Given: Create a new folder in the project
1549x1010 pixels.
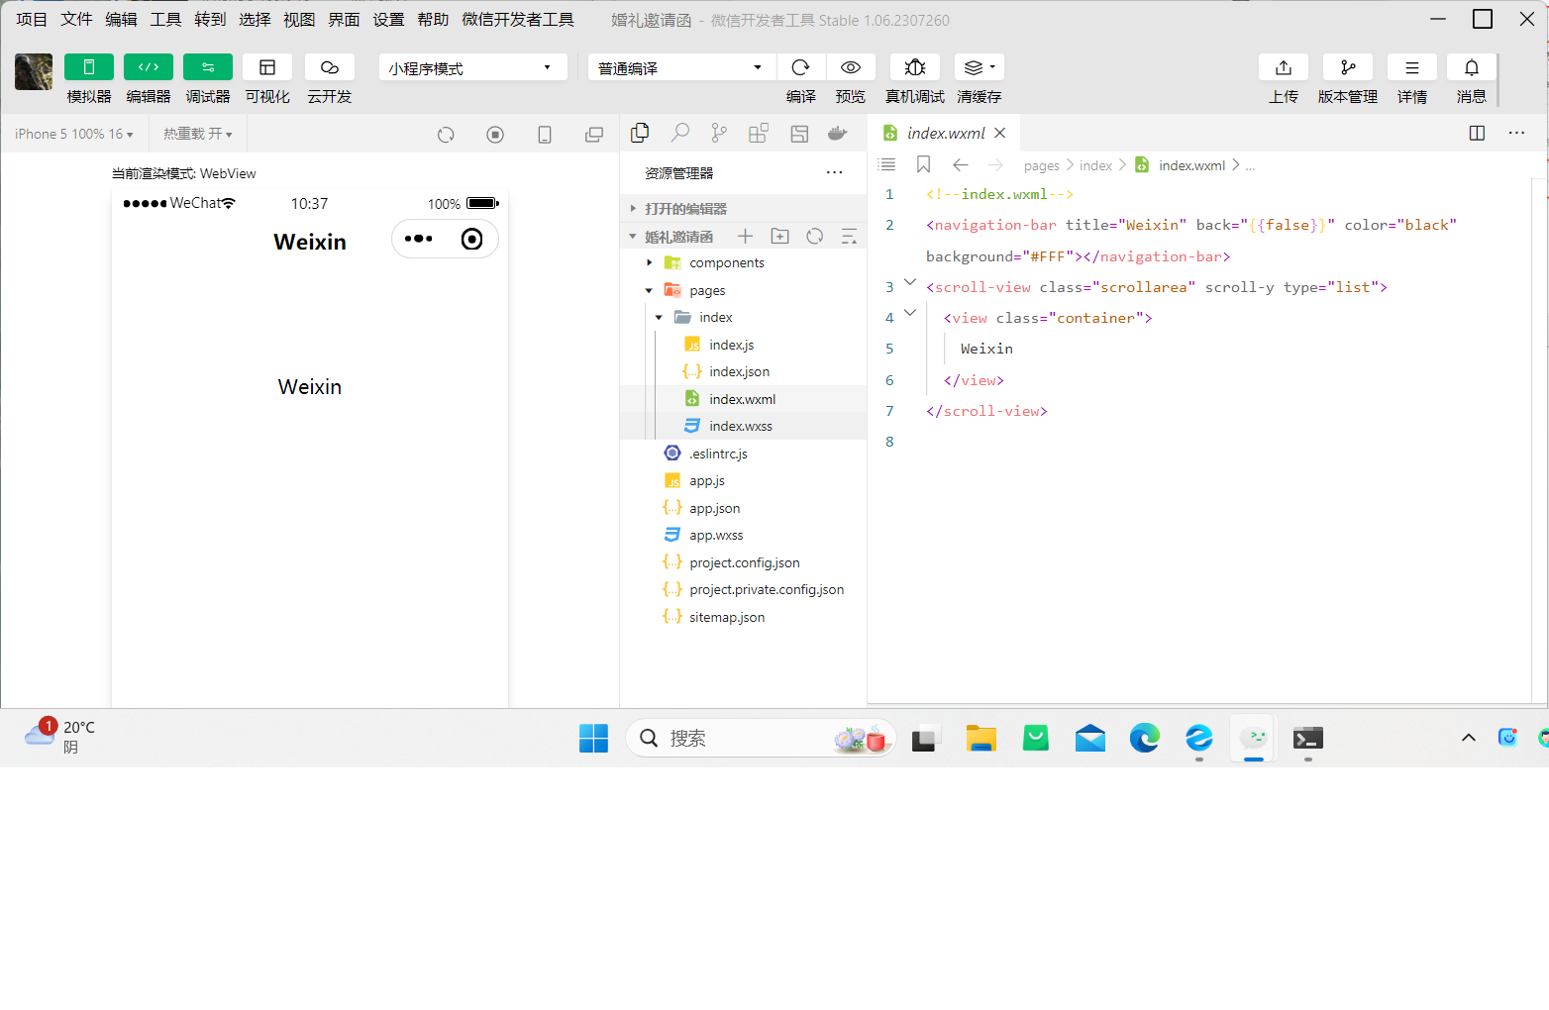Looking at the screenshot, I should coord(780,236).
